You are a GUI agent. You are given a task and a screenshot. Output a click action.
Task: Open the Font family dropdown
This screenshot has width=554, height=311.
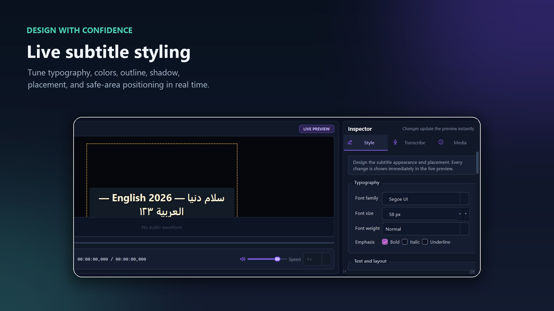(x=425, y=199)
